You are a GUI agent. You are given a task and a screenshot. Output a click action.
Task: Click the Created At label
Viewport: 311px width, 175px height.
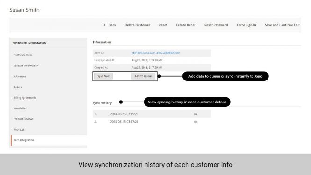pos(101,68)
